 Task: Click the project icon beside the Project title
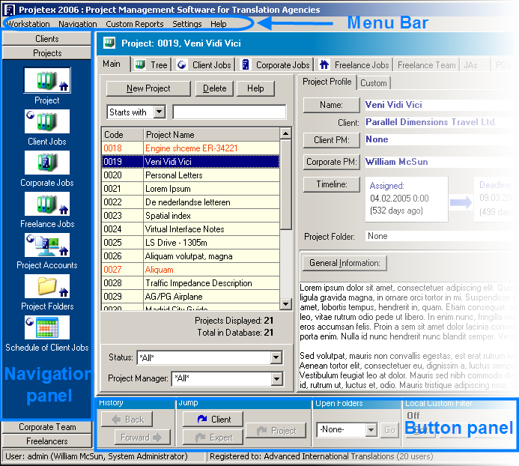click(x=109, y=43)
